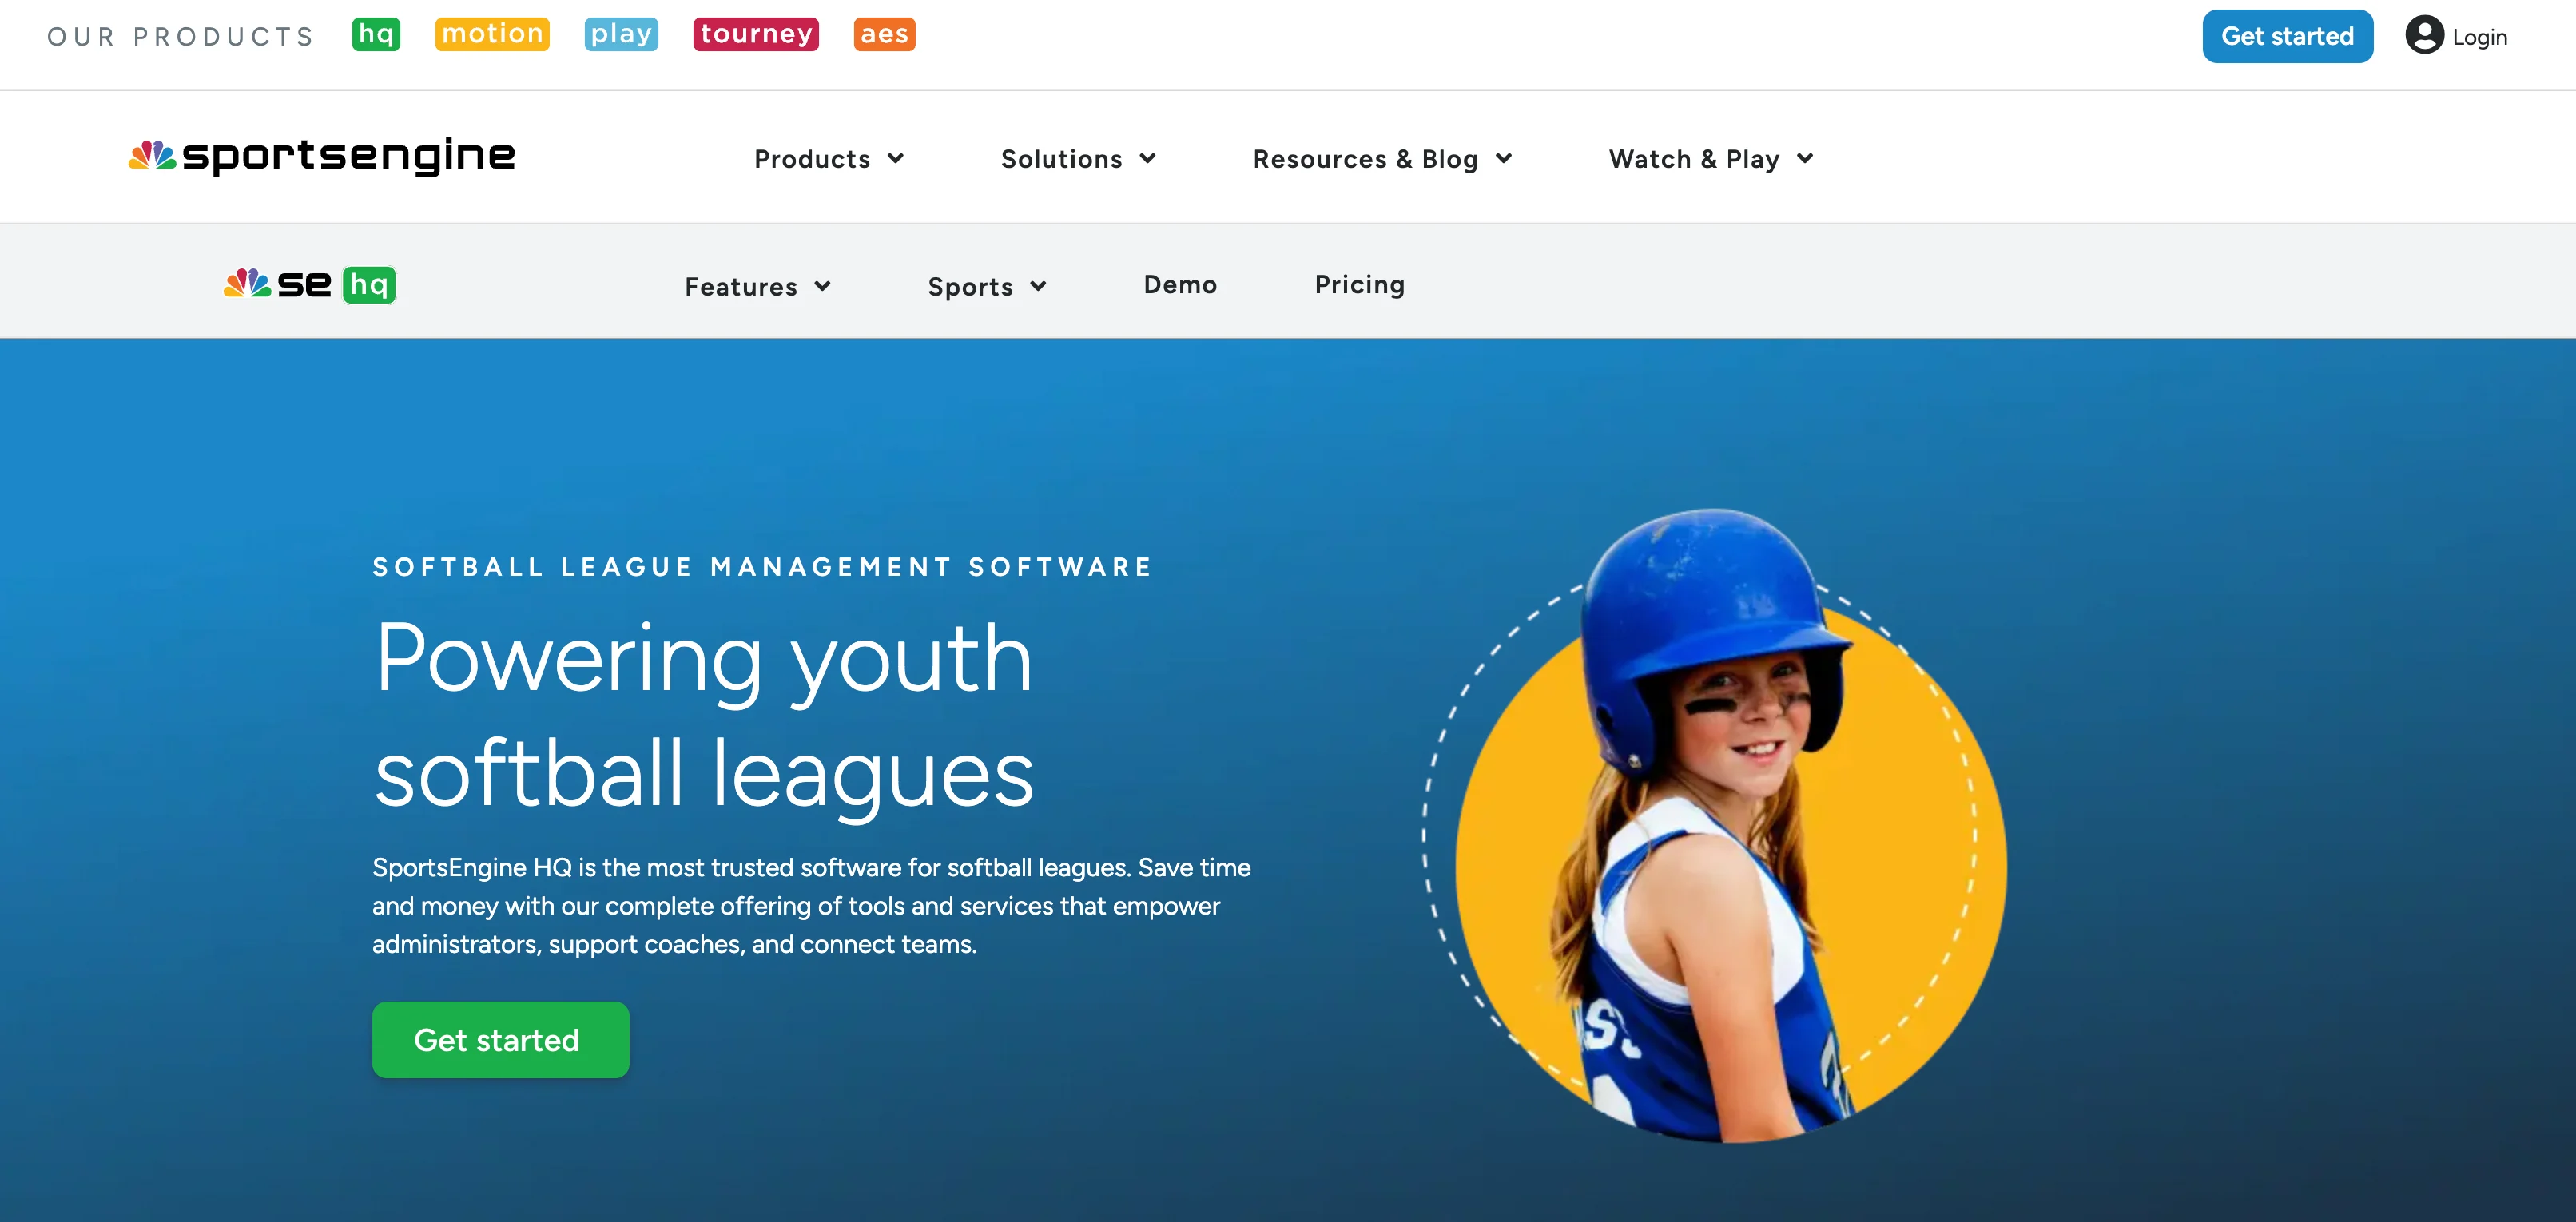Image resolution: width=2576 pixels, height=1222 pixels.
Task: Click the Login link
Action: click(x=2479, y=37)
